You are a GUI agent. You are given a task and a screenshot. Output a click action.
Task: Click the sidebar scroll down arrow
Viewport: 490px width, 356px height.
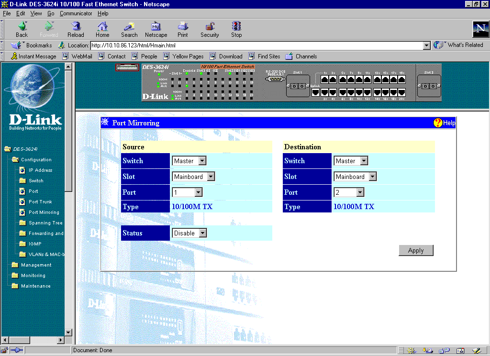coord(68,333)
